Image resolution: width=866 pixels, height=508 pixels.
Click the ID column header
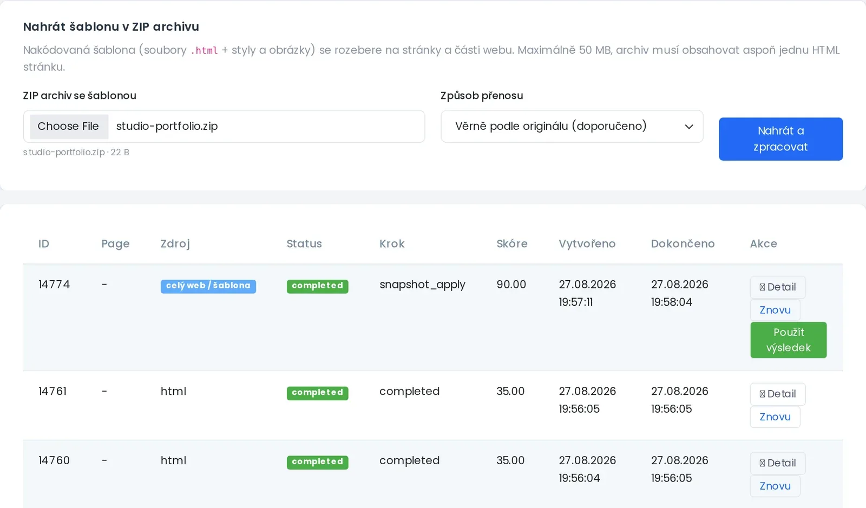pos(44,244)
